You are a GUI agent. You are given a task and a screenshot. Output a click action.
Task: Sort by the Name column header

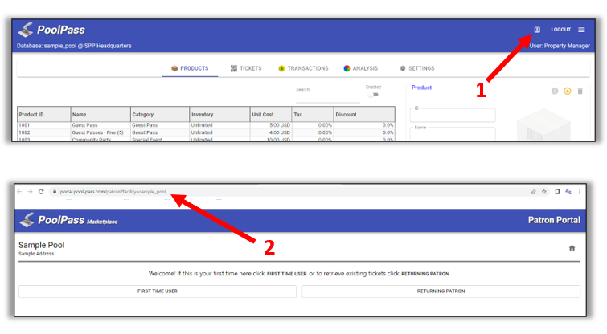[x=100, y=115]
